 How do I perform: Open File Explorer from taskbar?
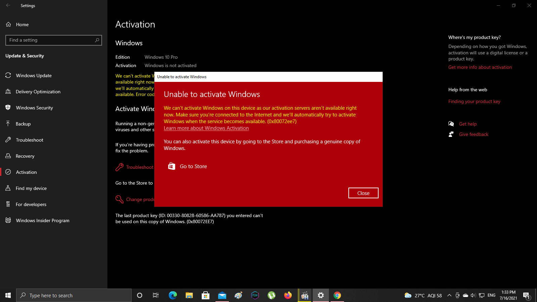(189, 295)
